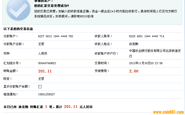Click the 显示付款账户余额 label text
185x115 pixels.
(17, 87)
